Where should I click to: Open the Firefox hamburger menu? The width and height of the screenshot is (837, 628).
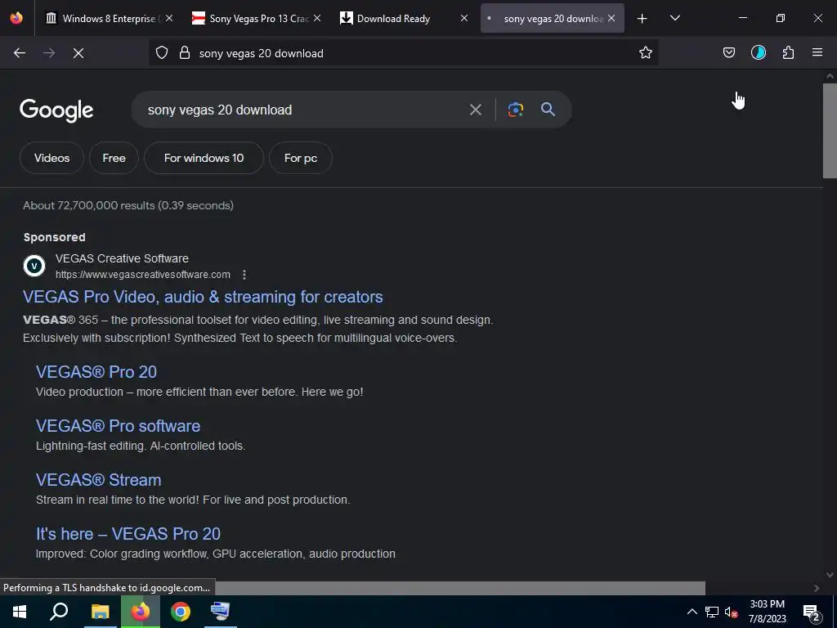[x=817, y=52]
